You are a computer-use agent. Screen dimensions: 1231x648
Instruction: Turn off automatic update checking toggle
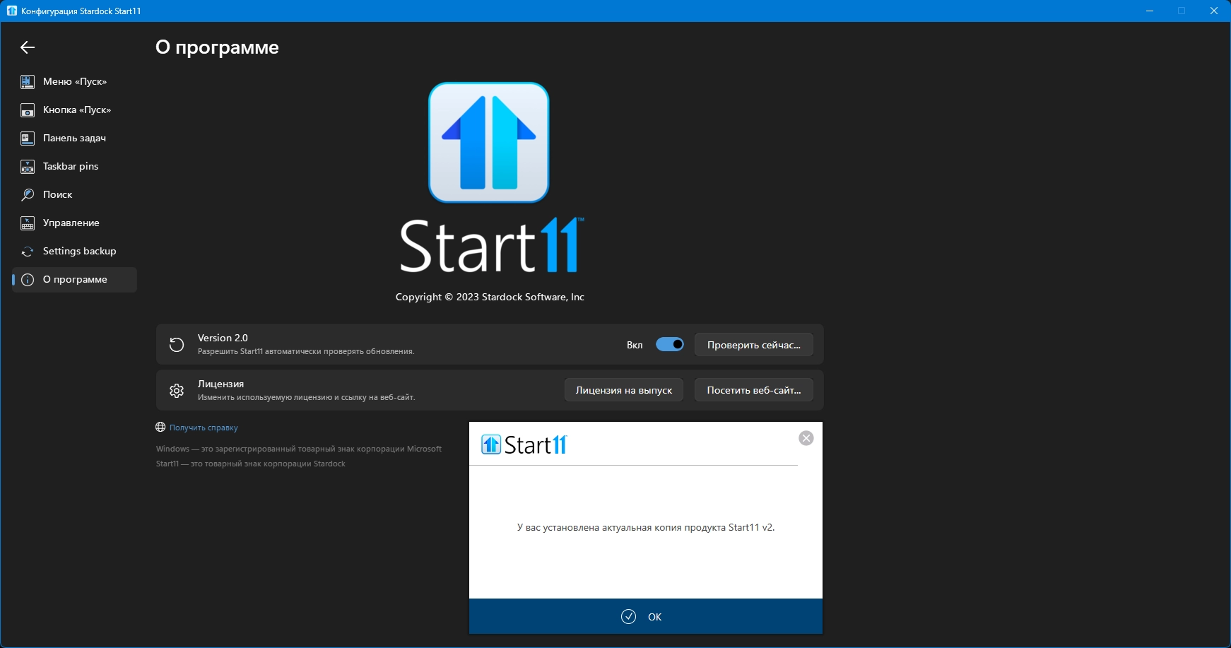[x=670, y=345]
